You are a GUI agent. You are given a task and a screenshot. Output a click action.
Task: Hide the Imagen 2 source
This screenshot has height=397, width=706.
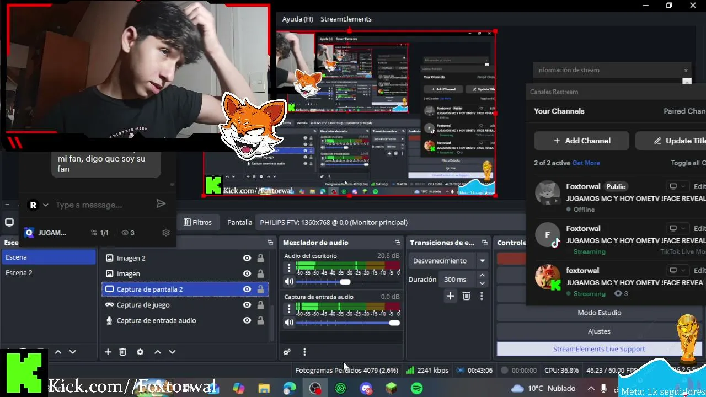pos(247,258)
